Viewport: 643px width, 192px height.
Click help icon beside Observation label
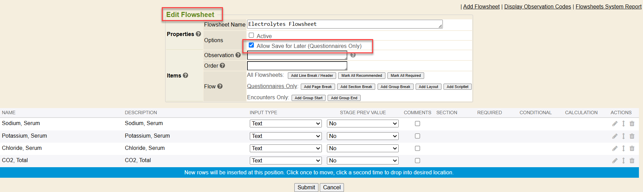click(238, 55)
